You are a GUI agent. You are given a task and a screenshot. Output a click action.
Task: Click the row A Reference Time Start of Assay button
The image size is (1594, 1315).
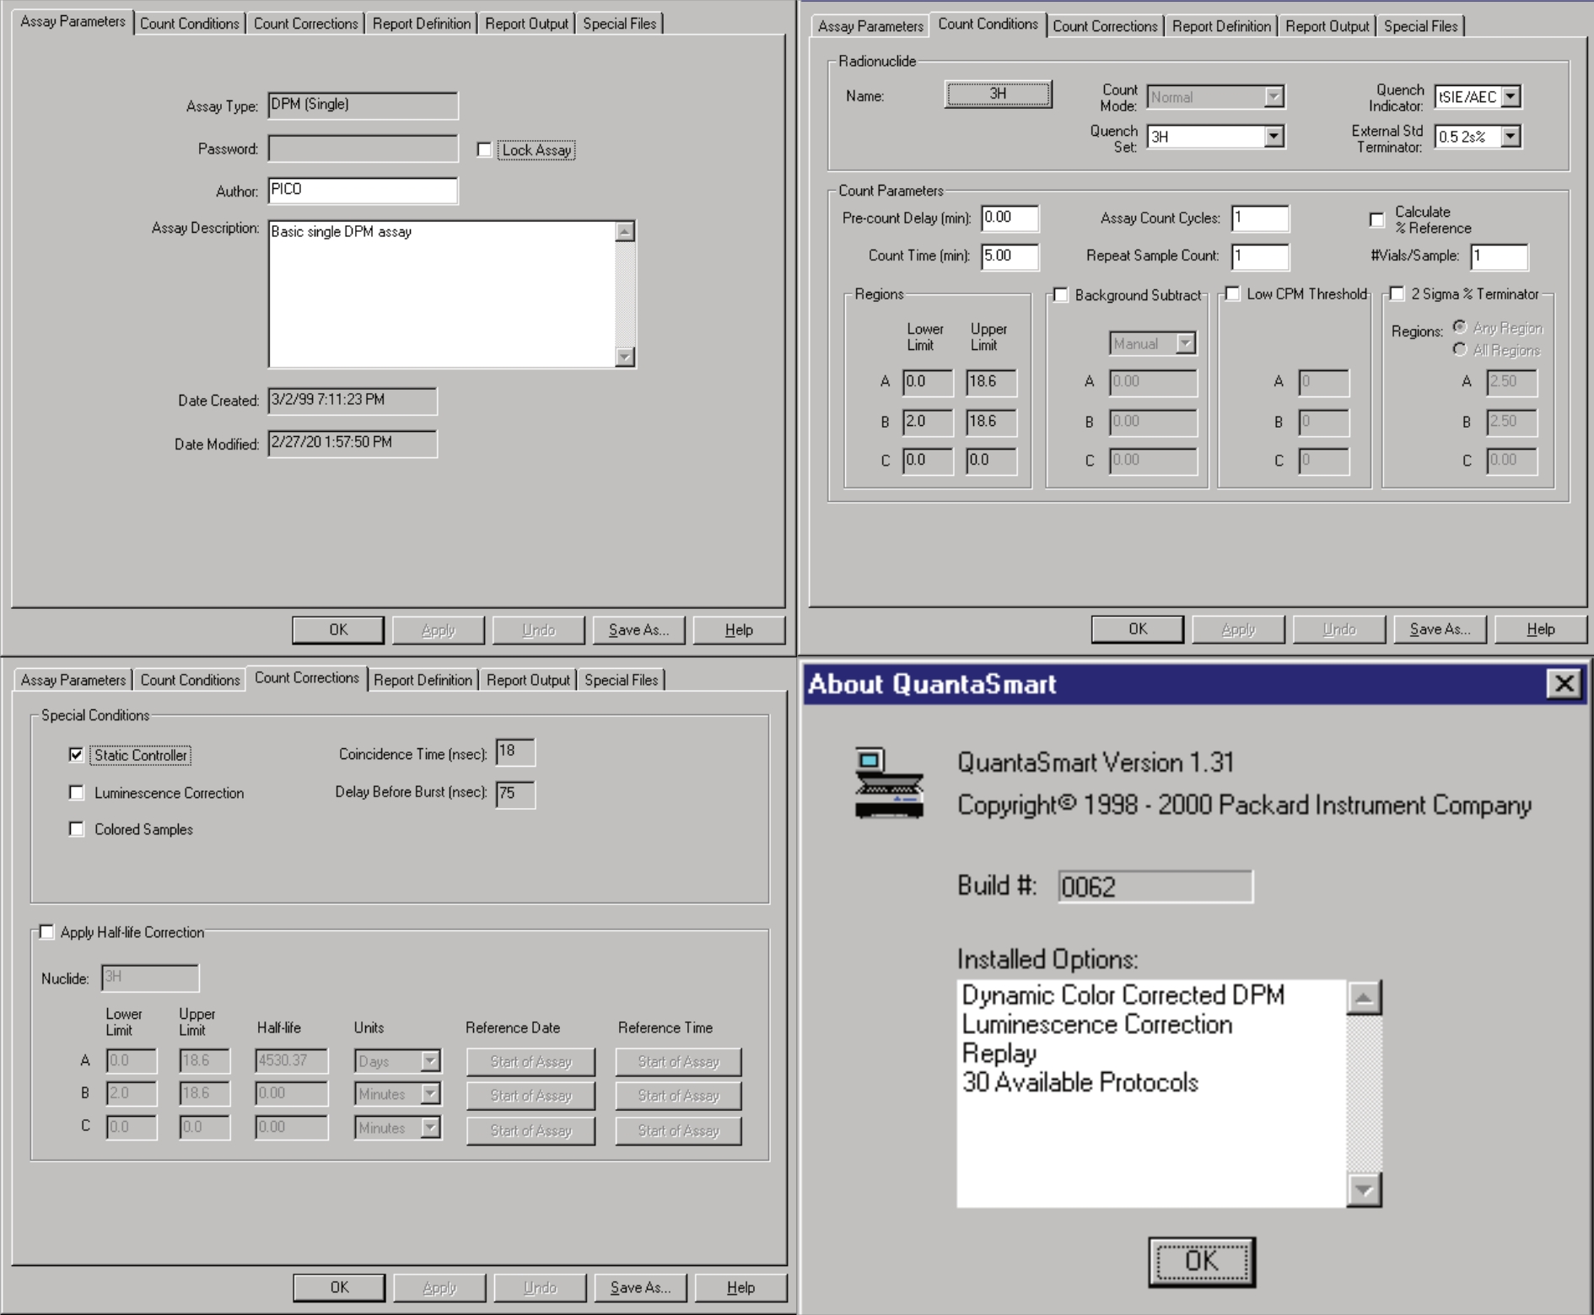coord(678,1062)
